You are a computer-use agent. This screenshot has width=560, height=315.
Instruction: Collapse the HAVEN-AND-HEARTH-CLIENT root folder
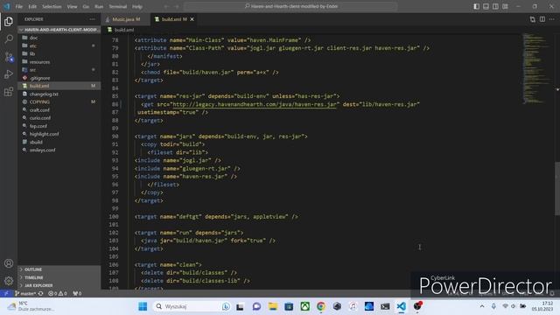point(59,30)
